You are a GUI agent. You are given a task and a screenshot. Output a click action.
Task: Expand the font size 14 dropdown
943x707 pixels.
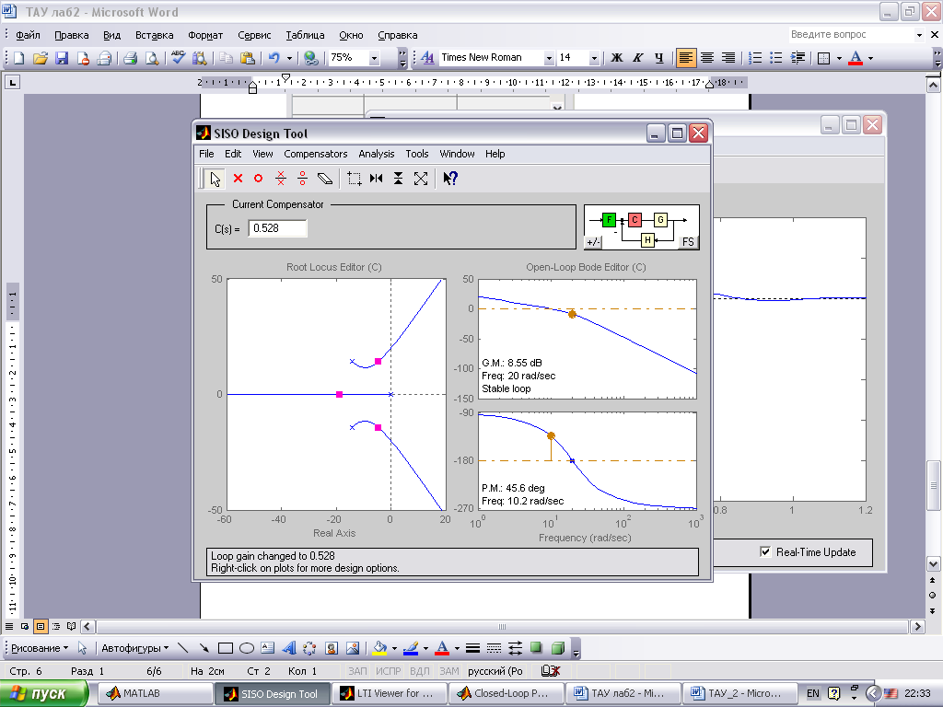click(594, 58)
